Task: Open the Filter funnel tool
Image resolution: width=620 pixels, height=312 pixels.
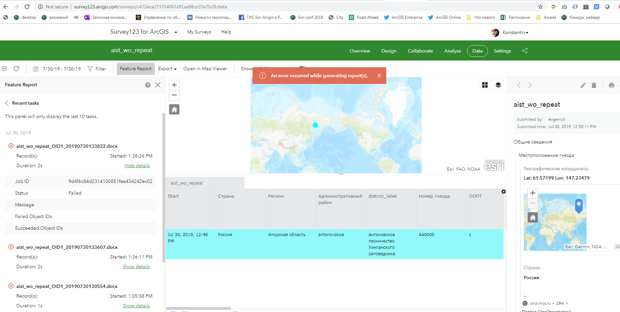Action: (97, 69)
